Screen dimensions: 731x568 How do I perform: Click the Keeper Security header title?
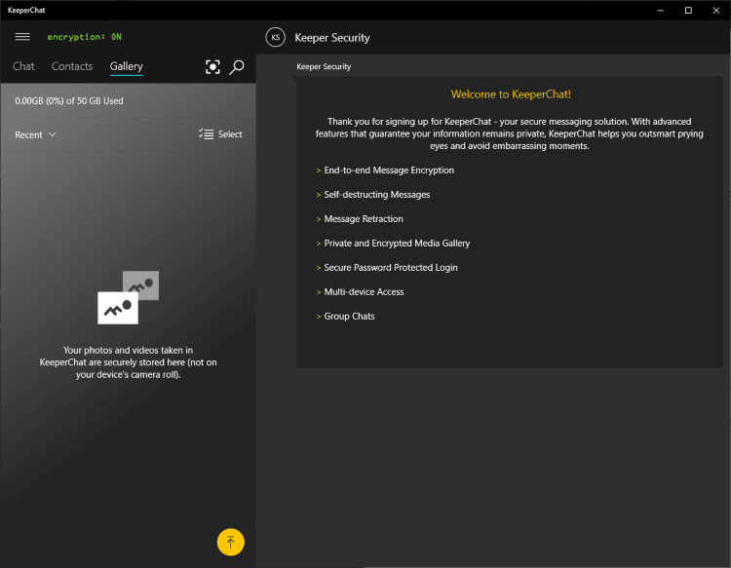pyautogui.click(x=332, y=38)
